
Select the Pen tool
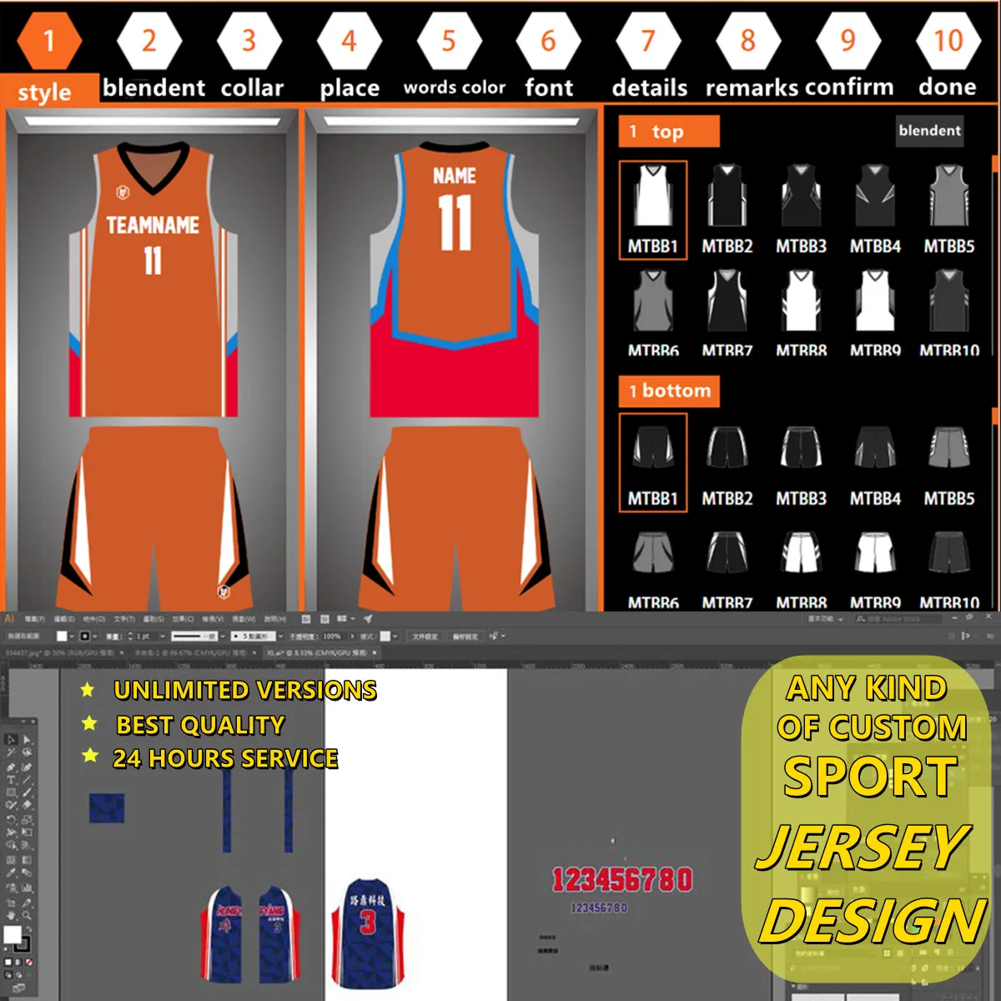tap(11, 767)
